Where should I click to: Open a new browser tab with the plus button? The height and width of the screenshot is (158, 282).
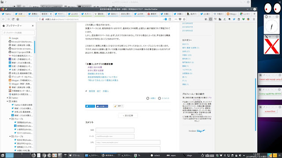tap(254, 14)
